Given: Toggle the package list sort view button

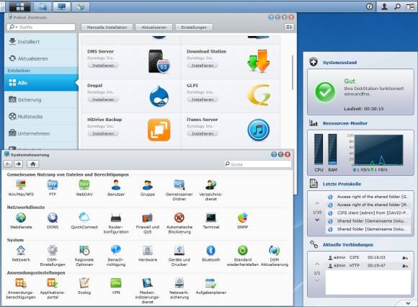Looking at the screenshot, I should pyautogui.click(x=289, y=27).
